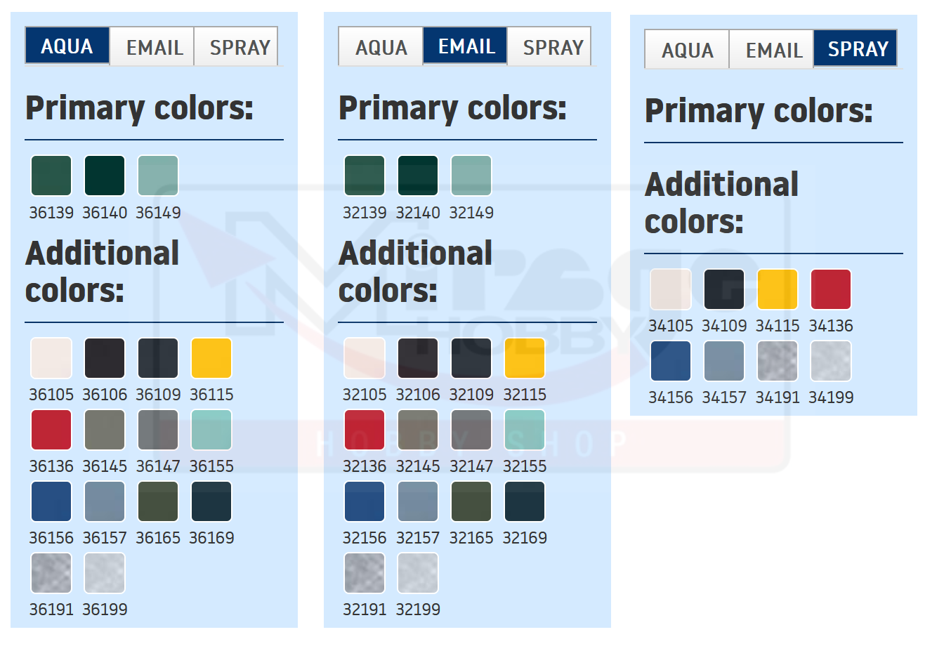944x658 pixels.
Task: Select the spray red 34136 swatch
Action: tap(831, 289)
